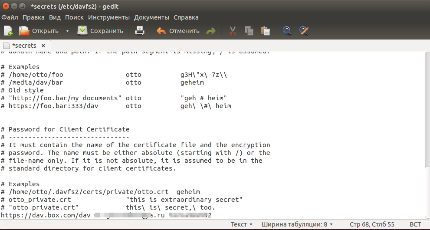Undo last change with Отменить
The height and width of the screenshot is (230, 430).
pos(178,31)
